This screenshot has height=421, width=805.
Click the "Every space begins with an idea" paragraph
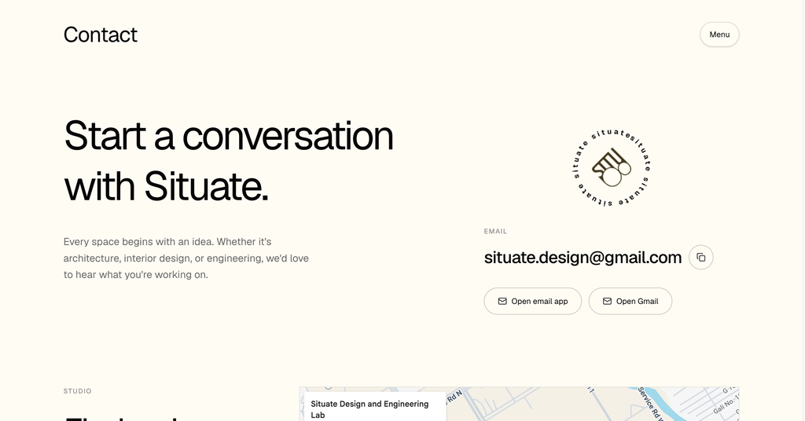[x=186, y=258]
